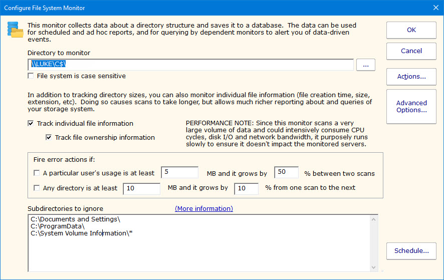
Task: Click the directory size MB field
Action: click(141, 188)
